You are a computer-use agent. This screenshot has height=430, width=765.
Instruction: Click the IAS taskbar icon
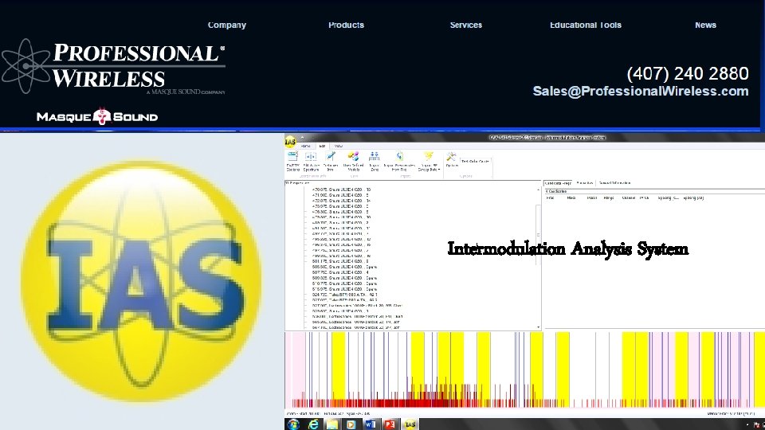pos(410,424)
